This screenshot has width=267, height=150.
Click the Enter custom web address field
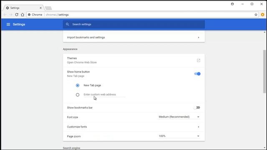(x=105, y=95)
